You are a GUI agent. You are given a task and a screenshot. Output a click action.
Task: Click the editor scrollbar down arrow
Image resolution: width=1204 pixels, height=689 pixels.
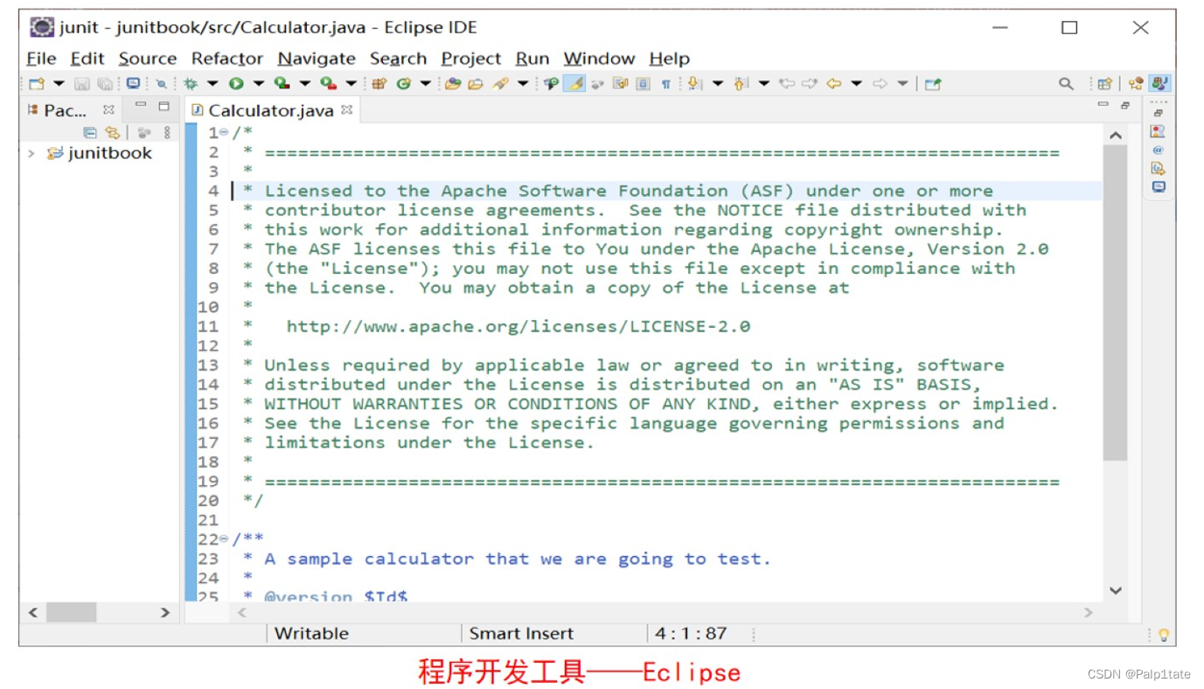pyautogui.click(x=1115, y=591)
